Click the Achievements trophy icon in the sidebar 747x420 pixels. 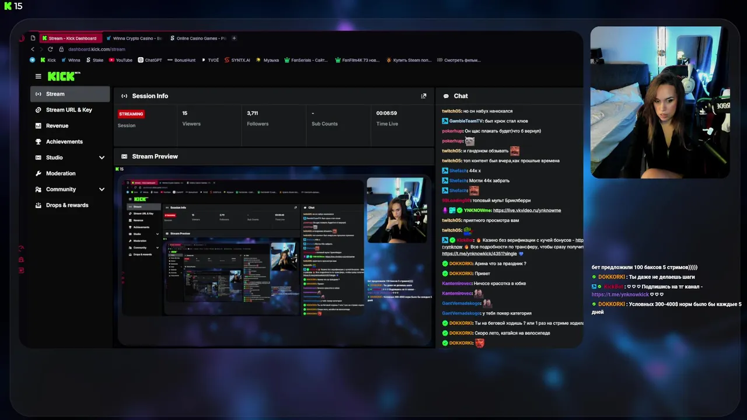tap(39, 142)
